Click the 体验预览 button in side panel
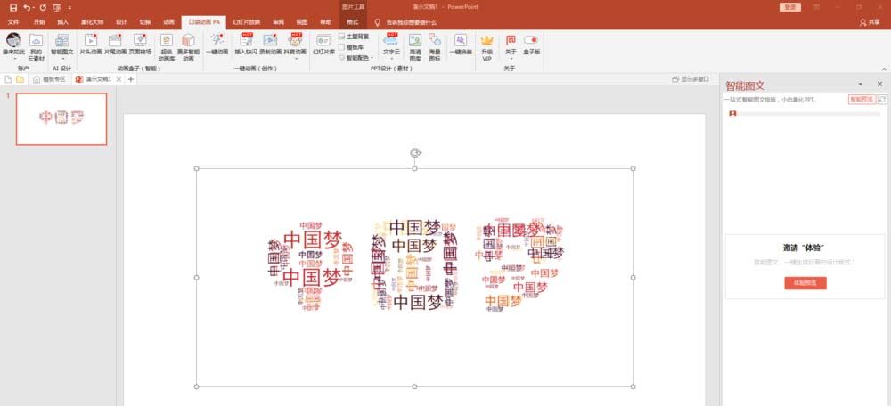The height and width of the screenshot is (406, 891). (805, 282)
